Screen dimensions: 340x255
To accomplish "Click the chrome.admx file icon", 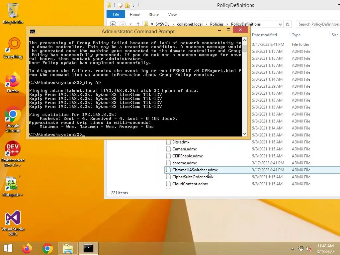I will [168, 163].
